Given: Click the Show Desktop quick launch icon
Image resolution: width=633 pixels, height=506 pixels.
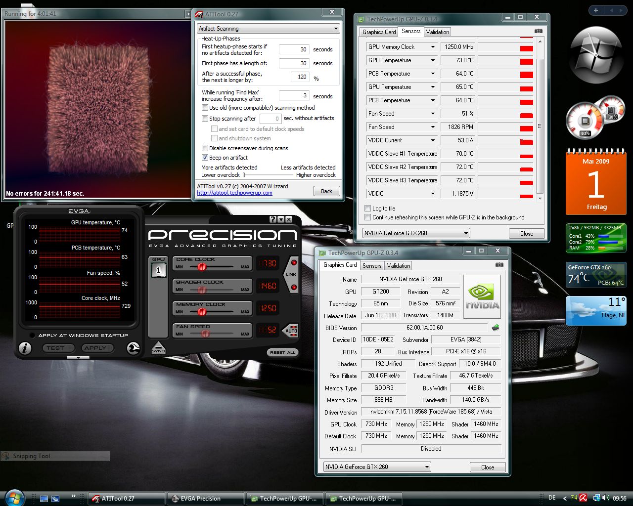Looking at the screenshot, I should (x=44, y=499).
